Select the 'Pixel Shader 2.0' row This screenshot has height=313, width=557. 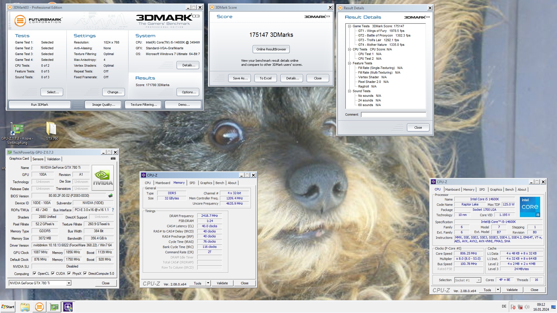373,82
